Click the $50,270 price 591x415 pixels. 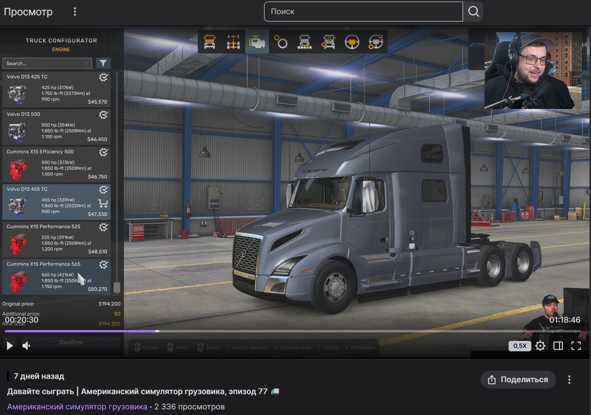(97, 289)
